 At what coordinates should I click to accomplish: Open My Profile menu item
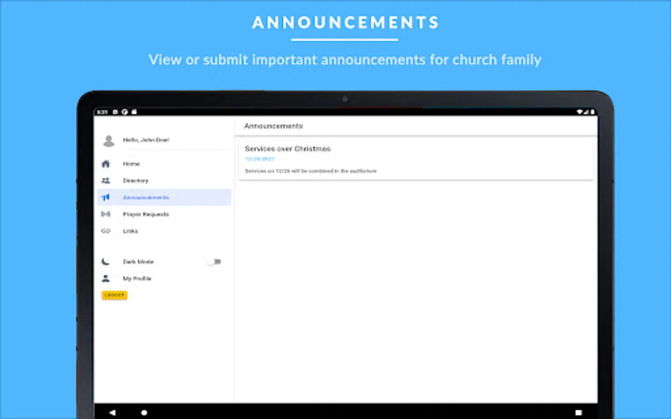[164, 278]
